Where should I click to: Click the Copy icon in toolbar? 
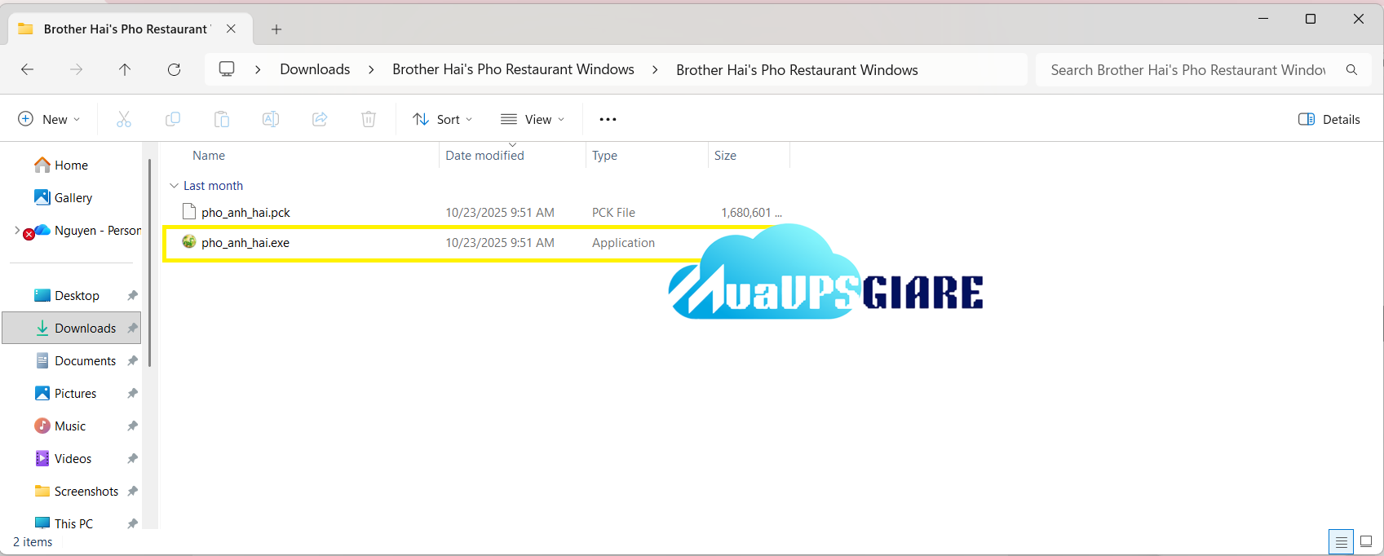173,119
